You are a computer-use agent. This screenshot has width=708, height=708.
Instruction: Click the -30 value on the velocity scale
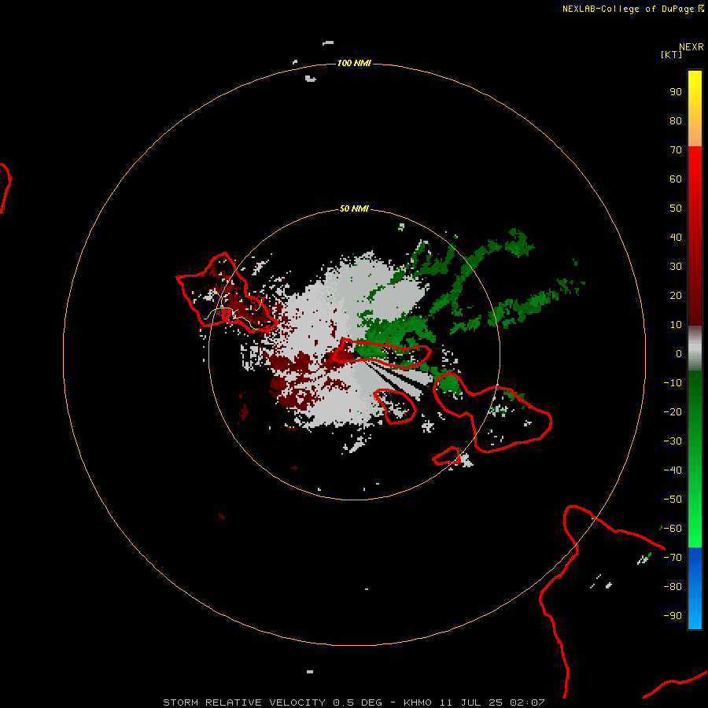(x=673, y=441)
